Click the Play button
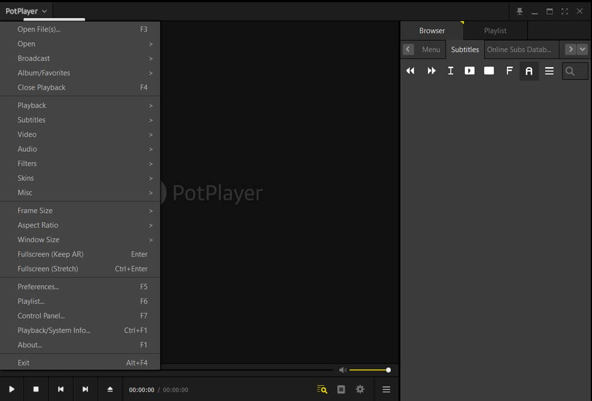This screenshot has width=592, height=401. tap(12, 389)
